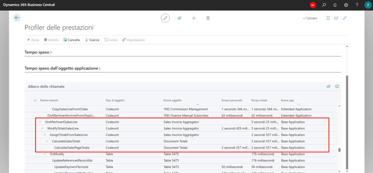Click the Cancella action
This screenshot has width=373, height=173.
[71, 40]
